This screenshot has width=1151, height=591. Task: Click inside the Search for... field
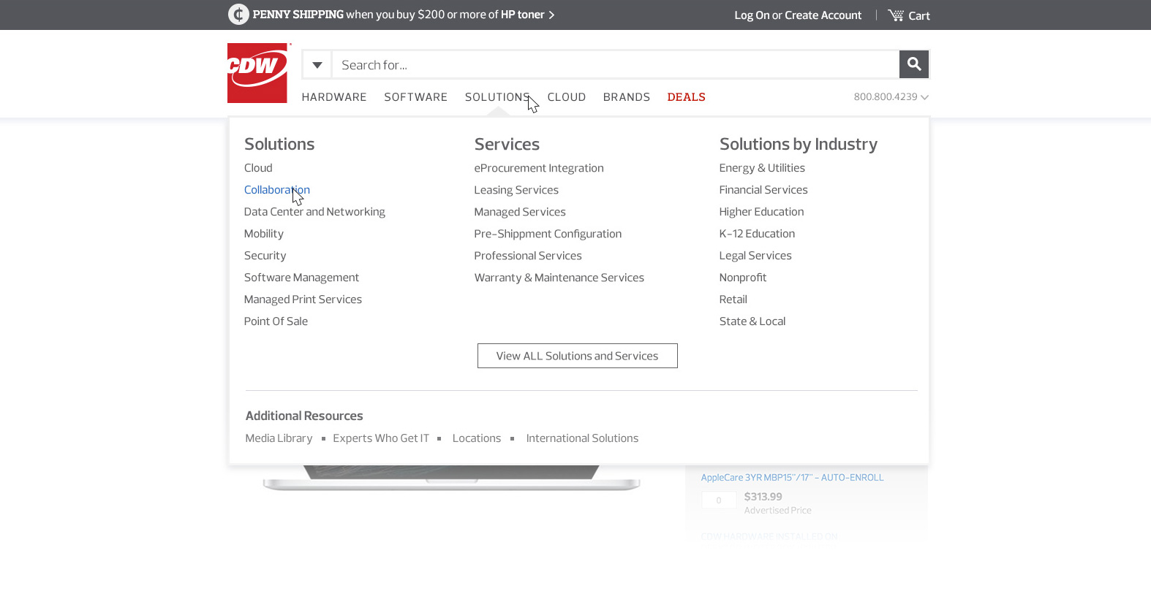pyautogui.click(x=614, y=65)
